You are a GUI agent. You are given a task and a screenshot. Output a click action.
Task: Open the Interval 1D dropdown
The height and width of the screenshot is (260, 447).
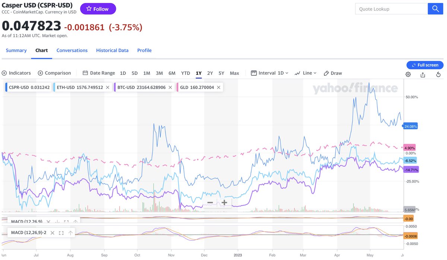pos(270,73)
